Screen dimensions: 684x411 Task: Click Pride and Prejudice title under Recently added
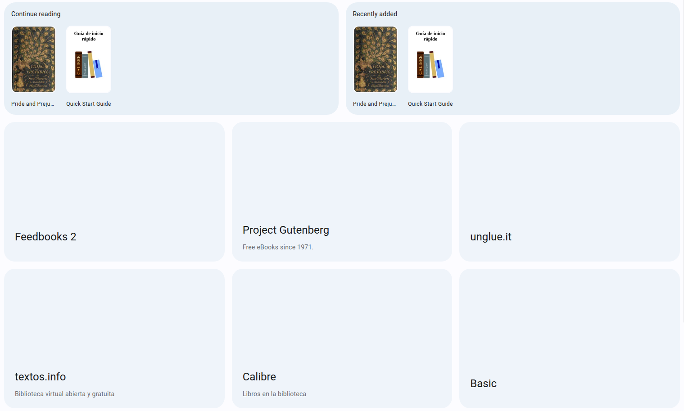coord(374,104)
